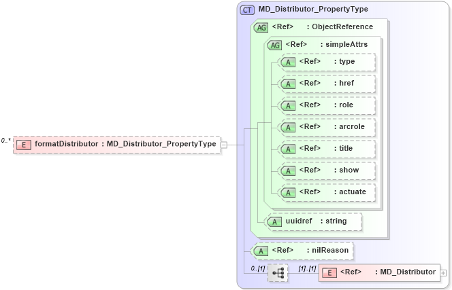Select the A icon for href attribute
Viewport: 452px width, 290px height.
pos(288,84)
